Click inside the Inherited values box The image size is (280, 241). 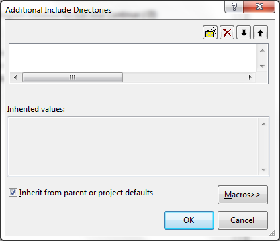[133, 147]
